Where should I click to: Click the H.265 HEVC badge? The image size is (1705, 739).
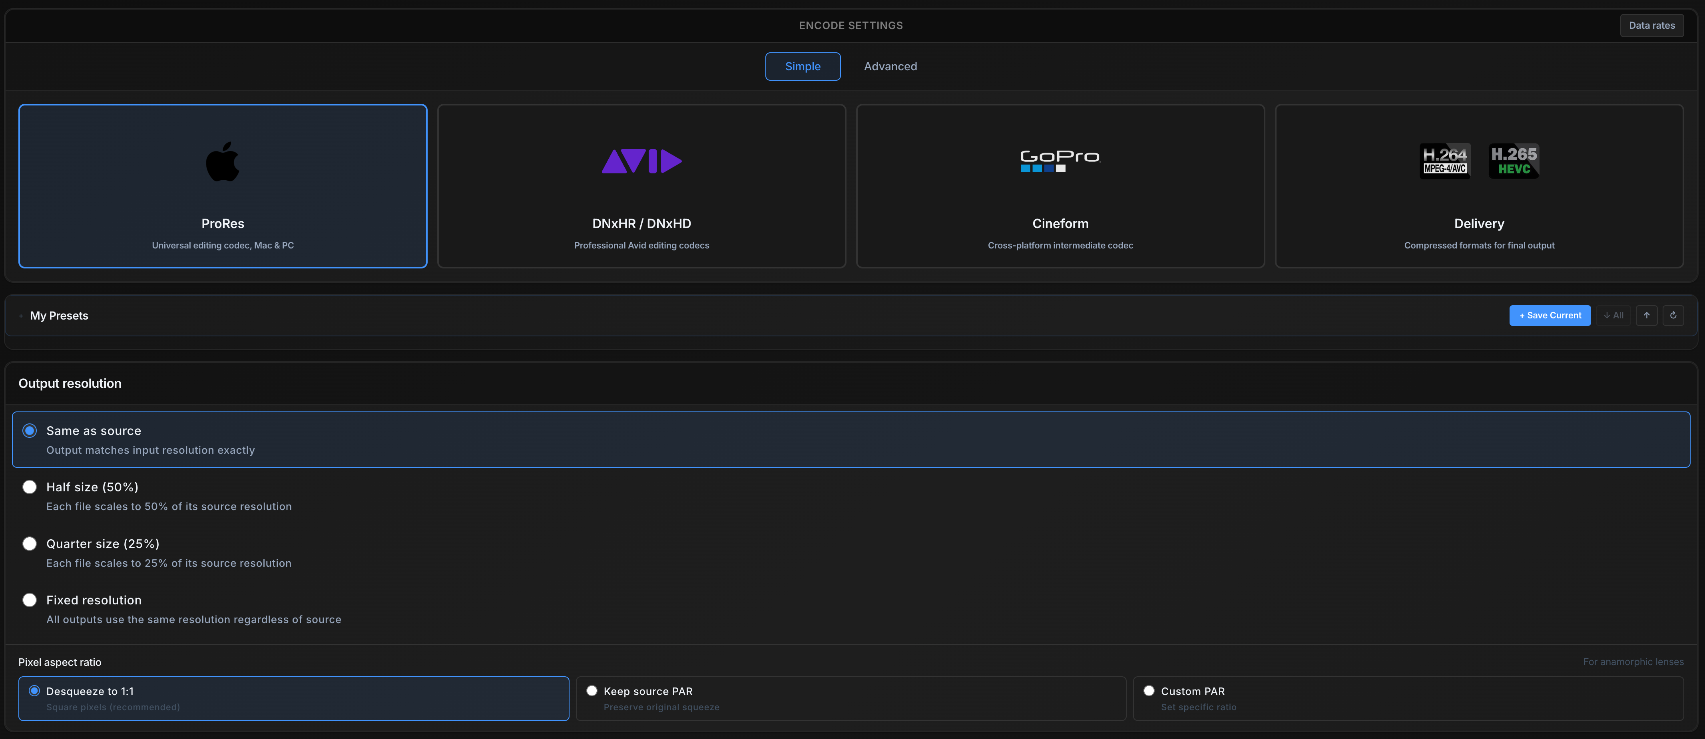[x=1514, y=161]
